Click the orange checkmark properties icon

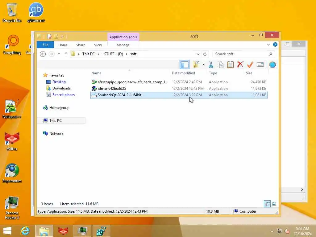[250, 64]
